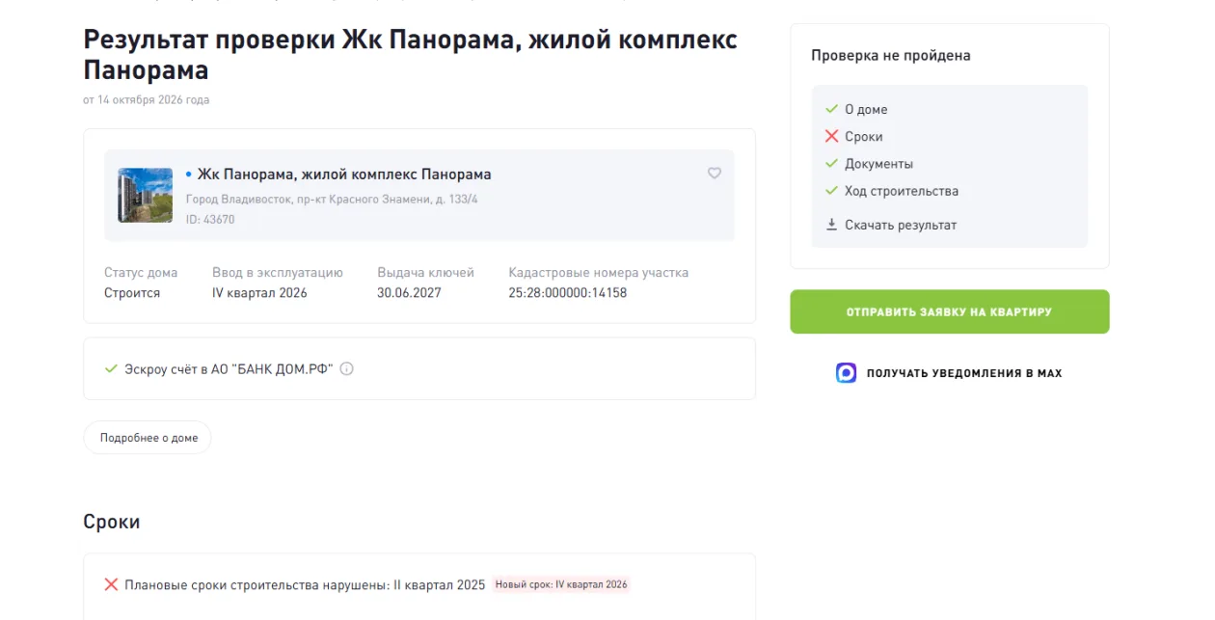The image size is (1215, 620).
Task: Click the download icon beside Скачать результат
Action: [831, 225]
